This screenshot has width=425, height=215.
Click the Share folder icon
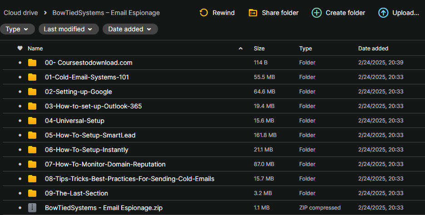click(x=253, y=13)
